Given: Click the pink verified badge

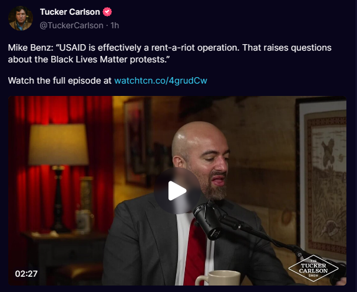Looking at the screenshot, I should click(107, 12).
